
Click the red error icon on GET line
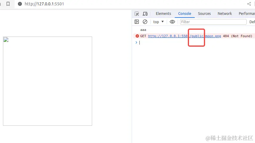pos(137,36)
